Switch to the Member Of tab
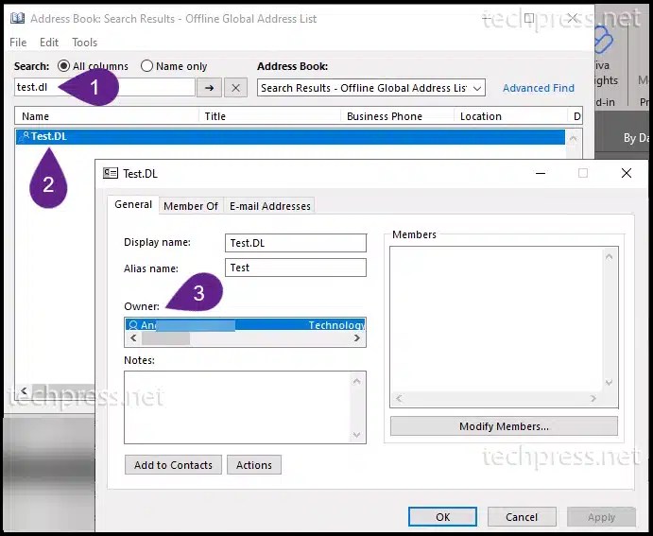 click(191, 206)
